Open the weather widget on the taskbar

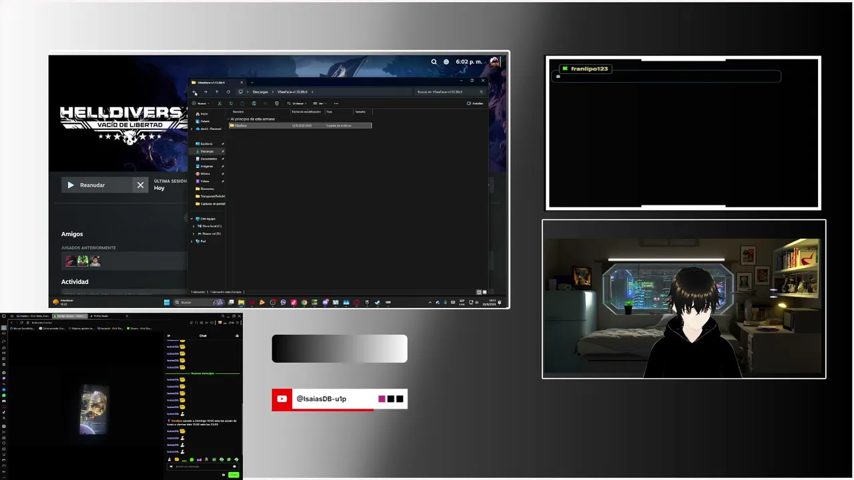tap(64, 302)
